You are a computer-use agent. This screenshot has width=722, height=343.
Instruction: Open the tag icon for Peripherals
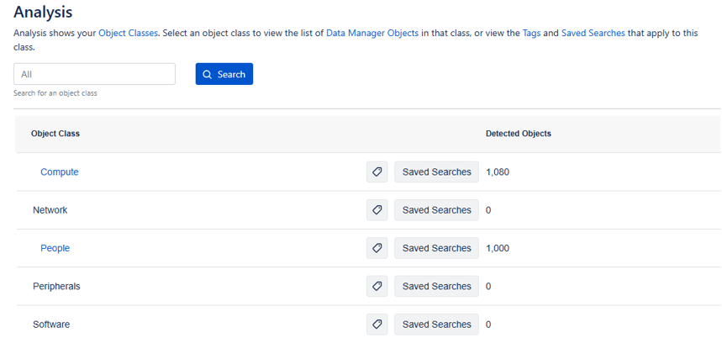click(377, 287)
